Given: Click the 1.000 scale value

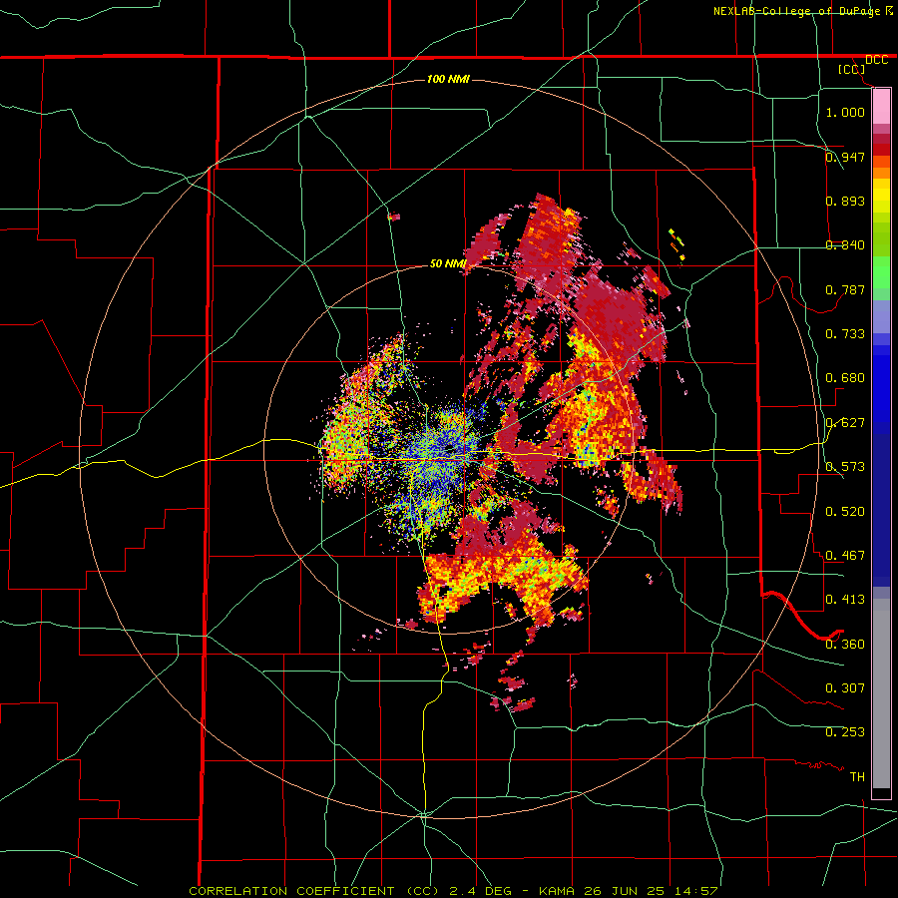Looking at the screenshot, I should click(845, 112).
